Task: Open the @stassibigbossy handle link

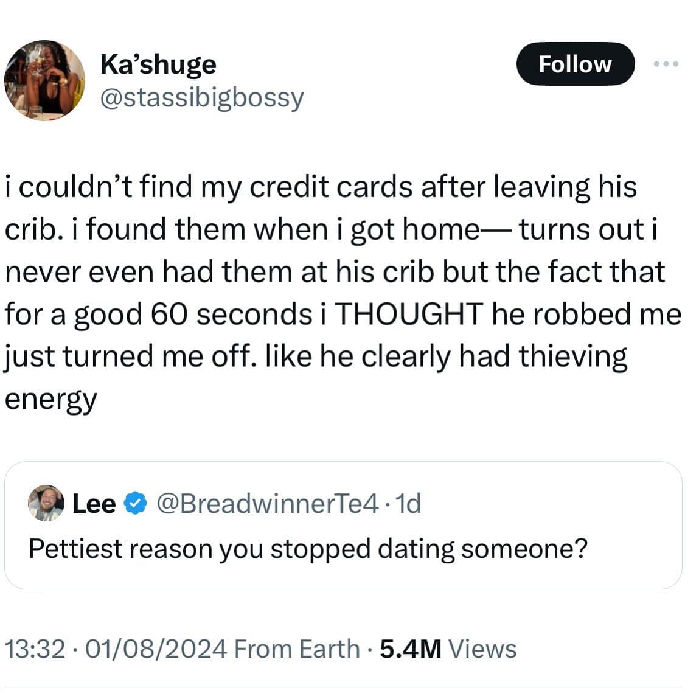Action: [x=201, y=97]
